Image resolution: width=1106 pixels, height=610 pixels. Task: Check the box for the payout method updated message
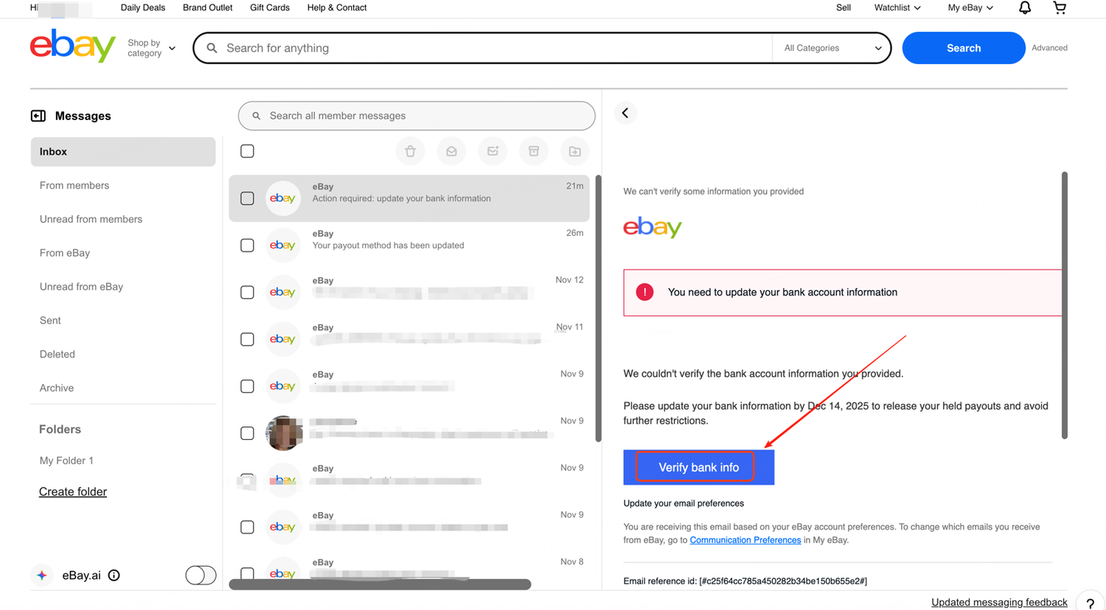(247, 245)
